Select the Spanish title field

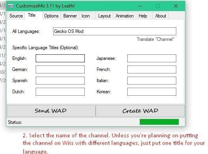(x=60, y=81)
